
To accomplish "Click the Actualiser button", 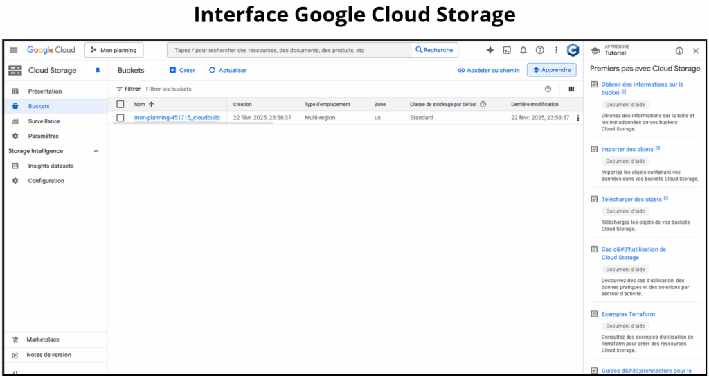I will coord(227,71).
